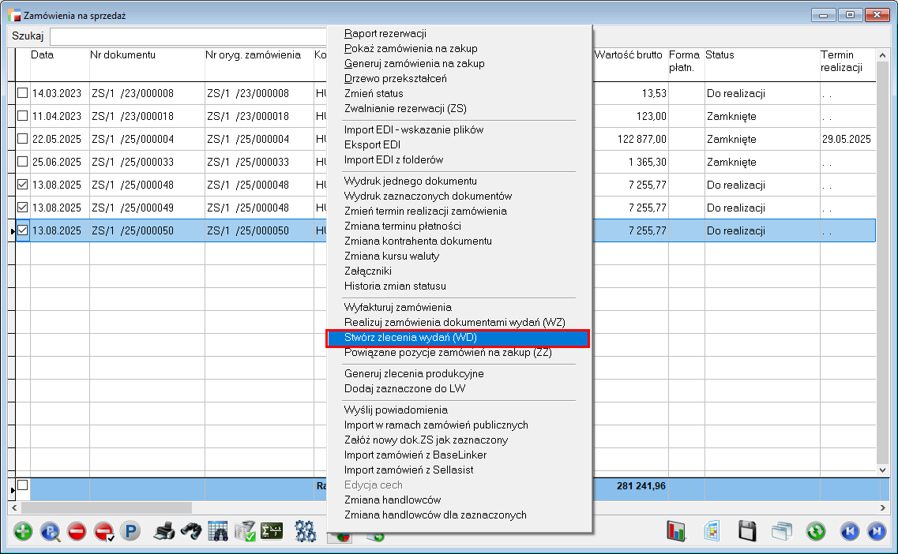The width and height of the screenshot is (898, 554).
Task: Click the floppy disk save icon
Action: 747,531
